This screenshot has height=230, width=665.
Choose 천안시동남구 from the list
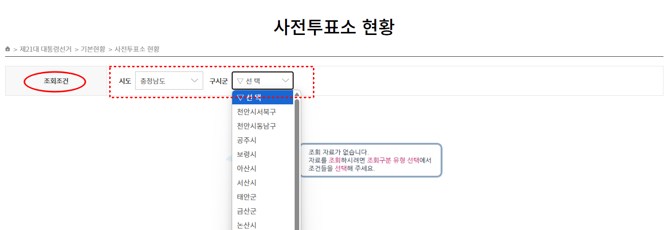(x=263, y=126)
